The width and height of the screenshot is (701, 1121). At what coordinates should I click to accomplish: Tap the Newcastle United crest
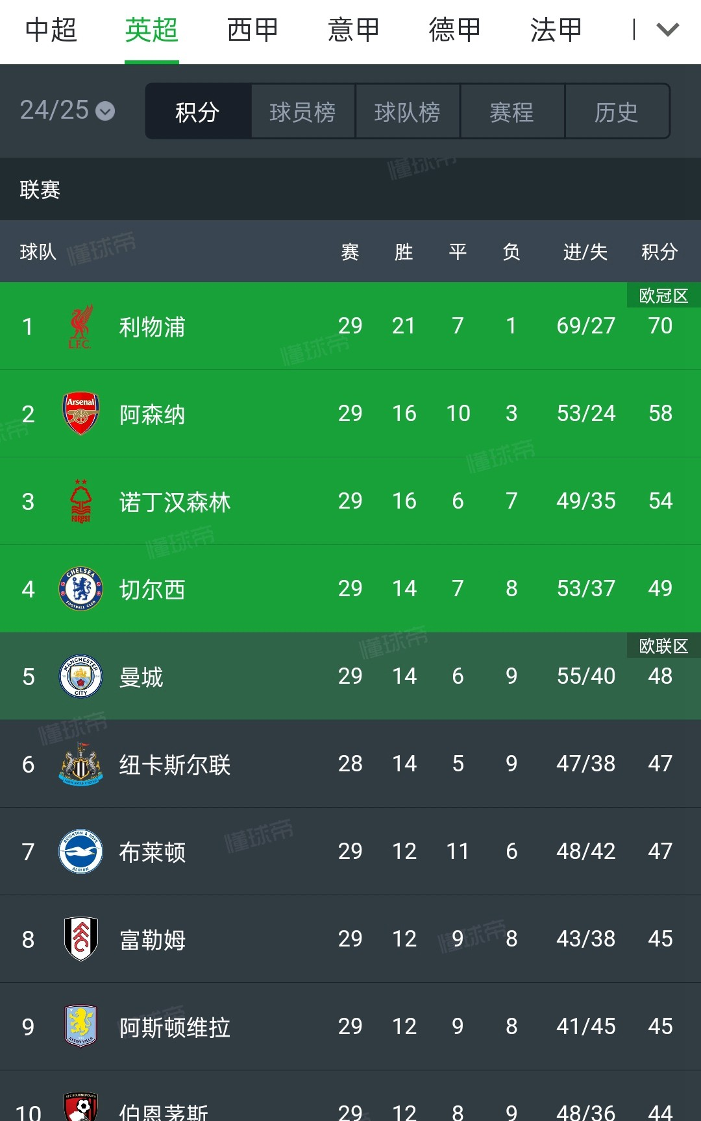pyautogui.click(x=80, y=764)
